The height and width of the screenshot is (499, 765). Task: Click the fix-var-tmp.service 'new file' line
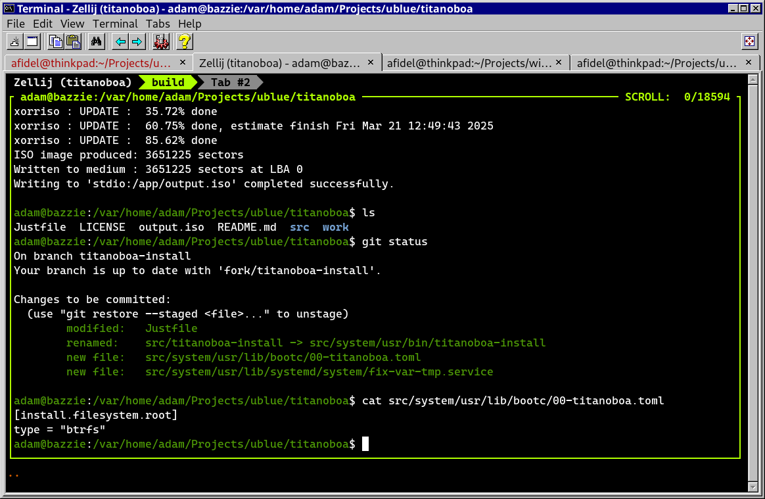tap(279, 371)
